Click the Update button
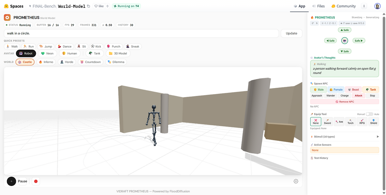The width and height of the screenshot is (386, 195). 291,33
